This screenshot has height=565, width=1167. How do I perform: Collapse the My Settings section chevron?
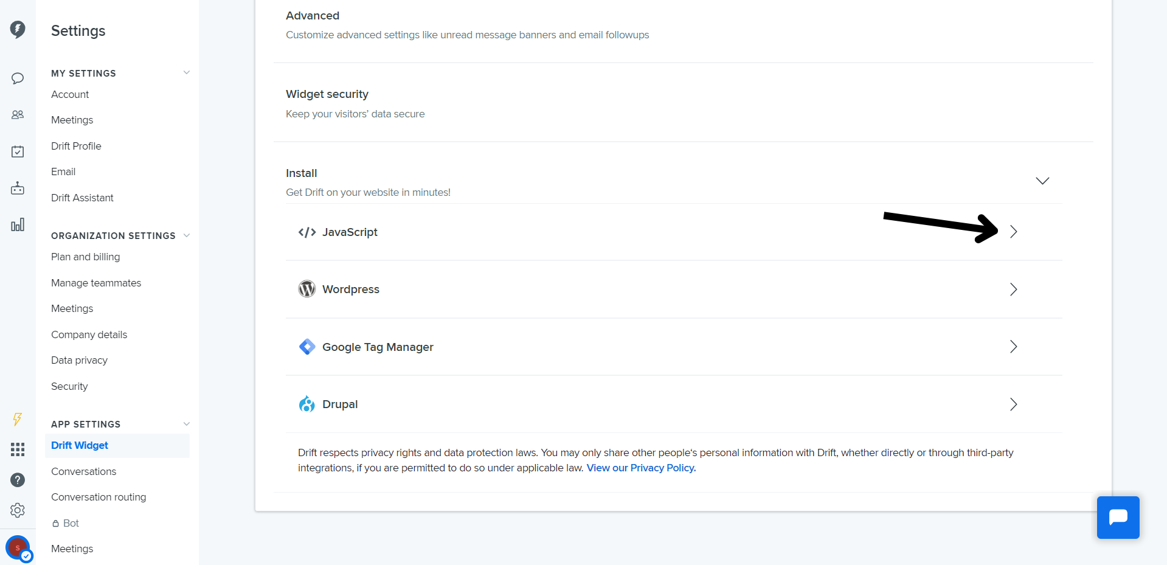[x=187, y=72]
